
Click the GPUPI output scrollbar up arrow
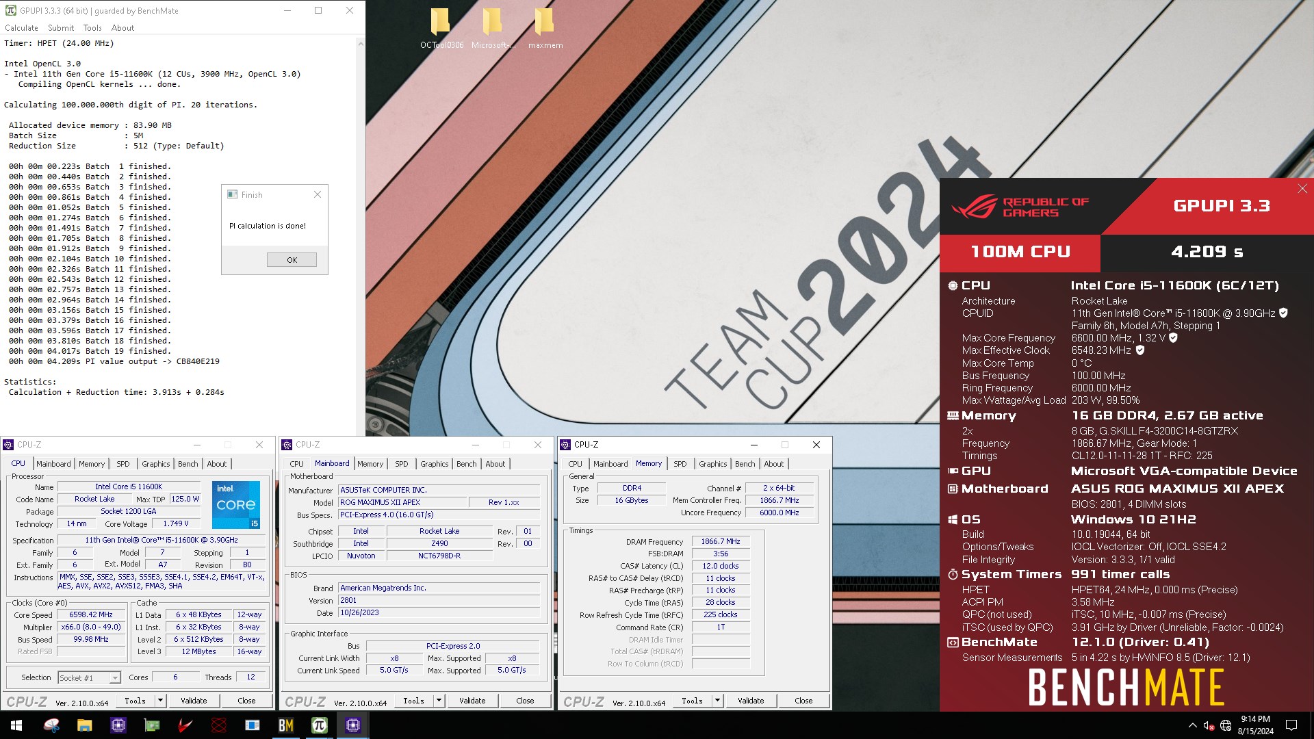point(360,43)
